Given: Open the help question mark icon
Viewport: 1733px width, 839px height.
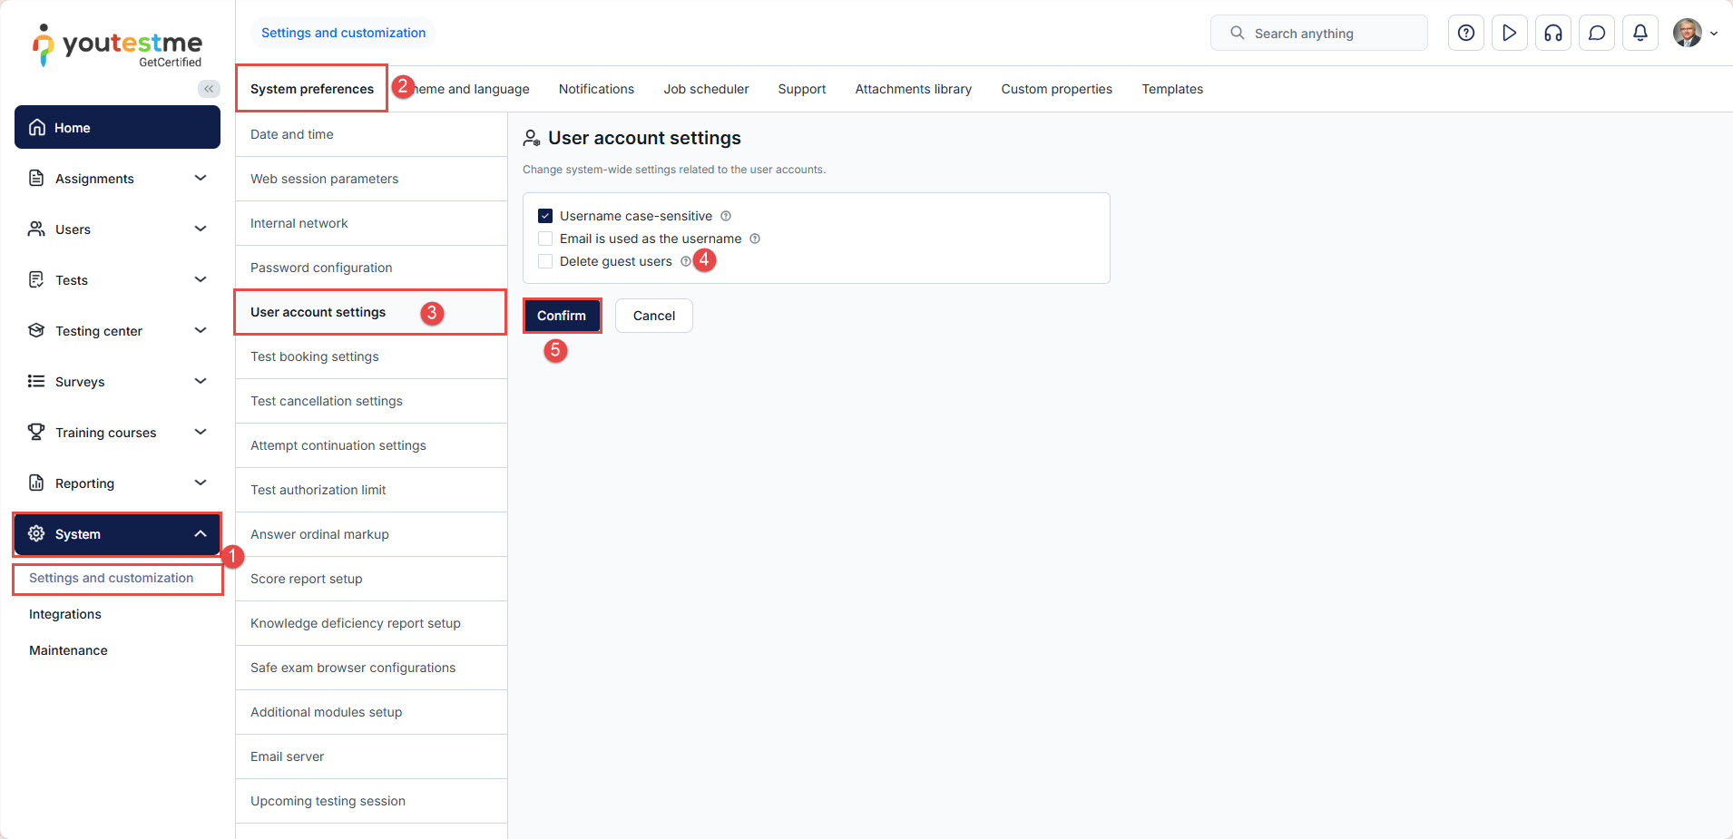Looking at the screenshot, I should coord(1465,34).
